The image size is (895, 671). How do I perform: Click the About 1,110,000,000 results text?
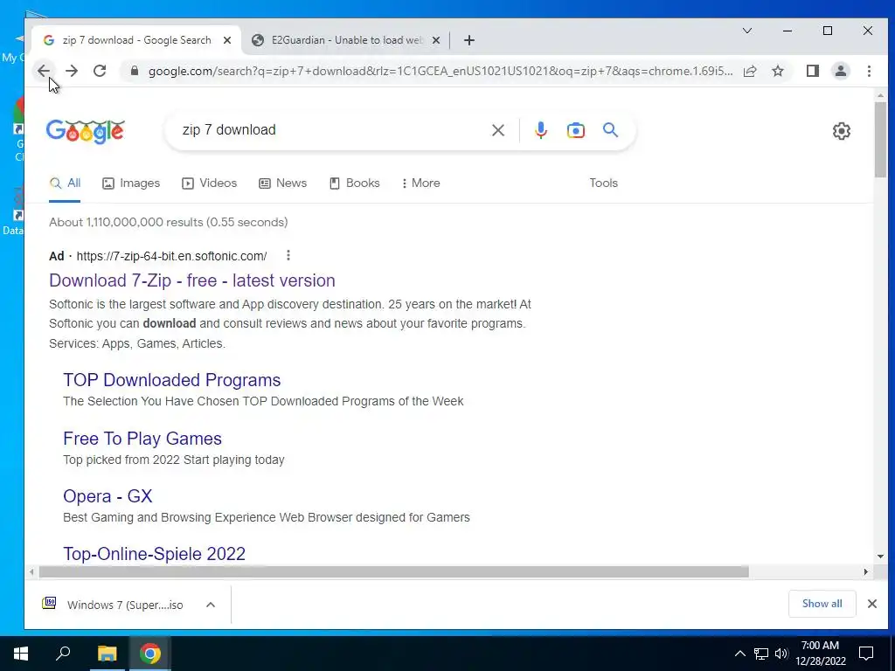pyautogui.click(x=169, y=222)
